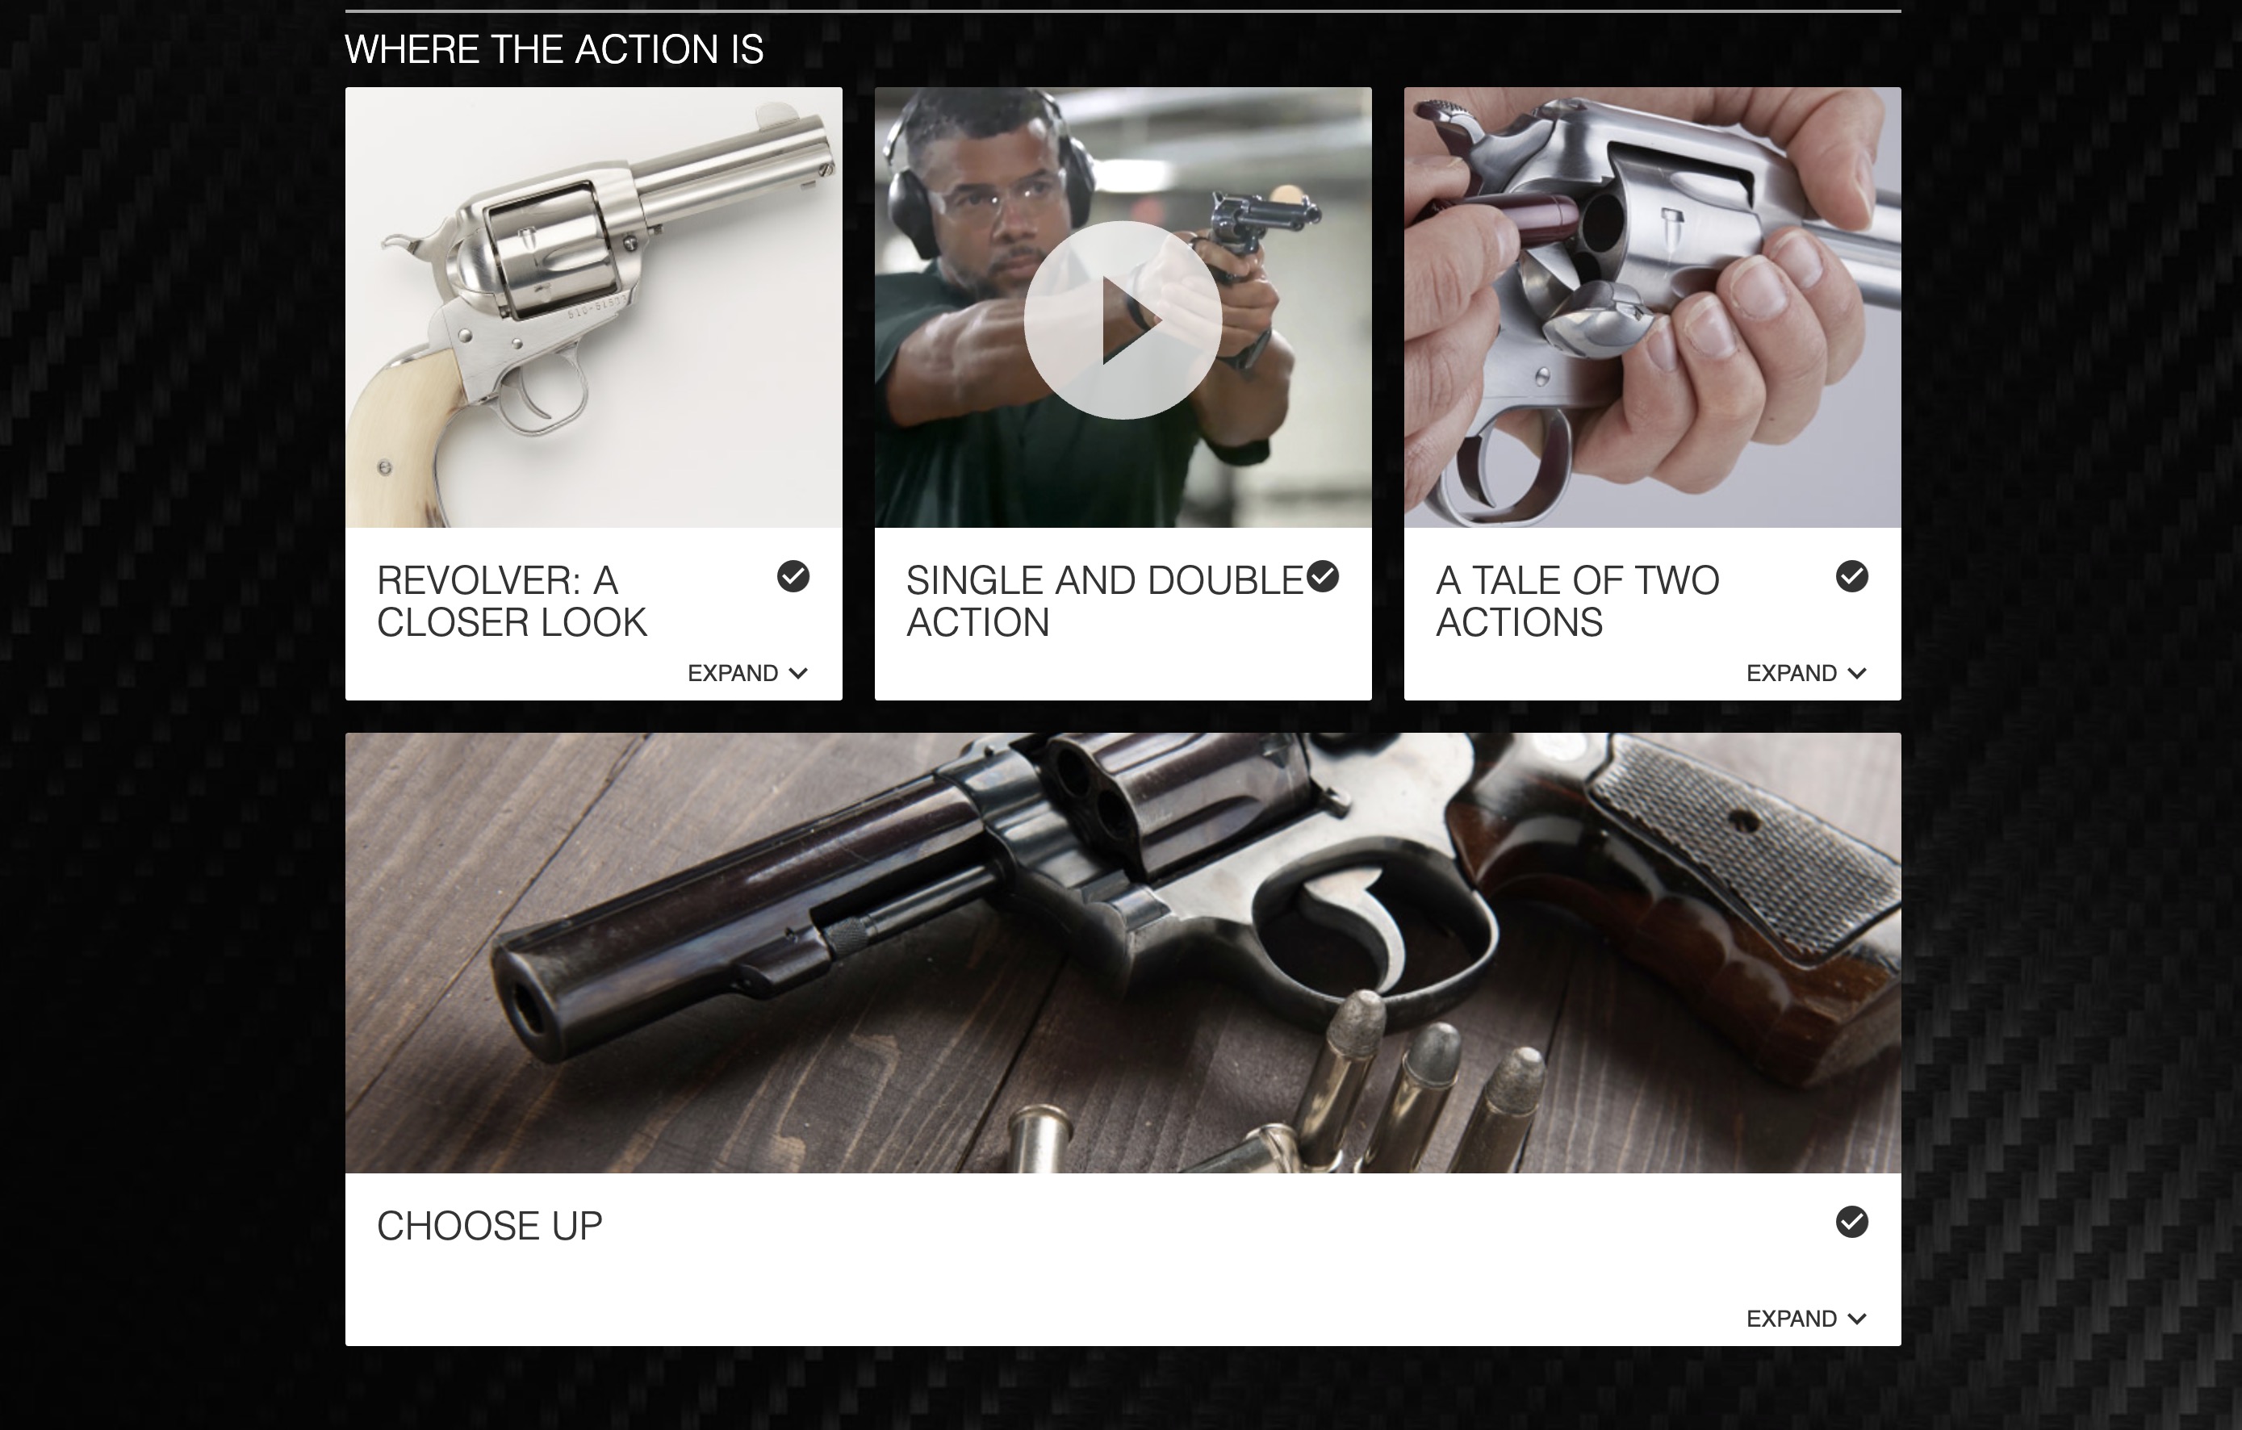Click the Where The Action Is heading

tap(554, 49)
